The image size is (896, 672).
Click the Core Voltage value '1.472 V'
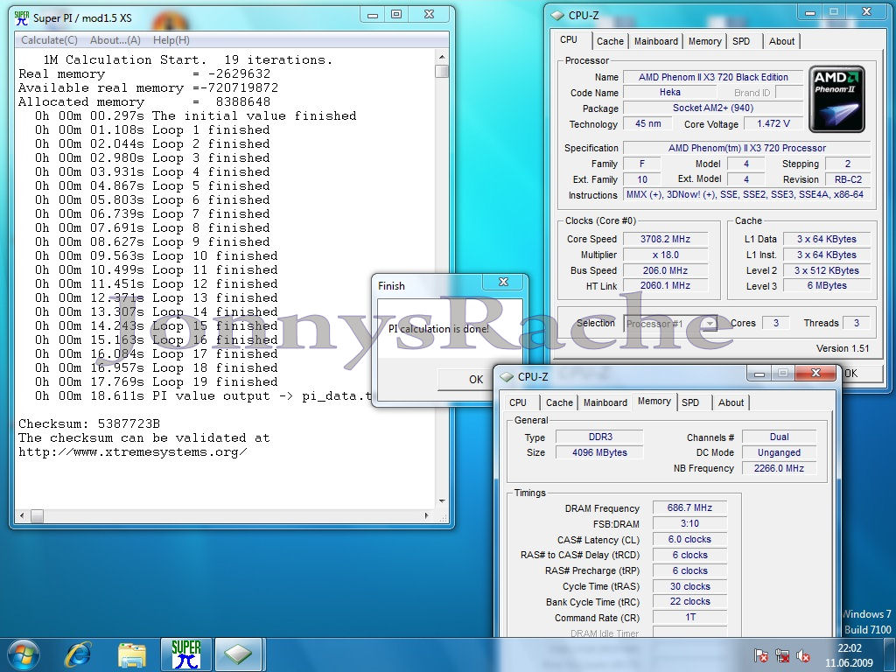click(773, 124)
